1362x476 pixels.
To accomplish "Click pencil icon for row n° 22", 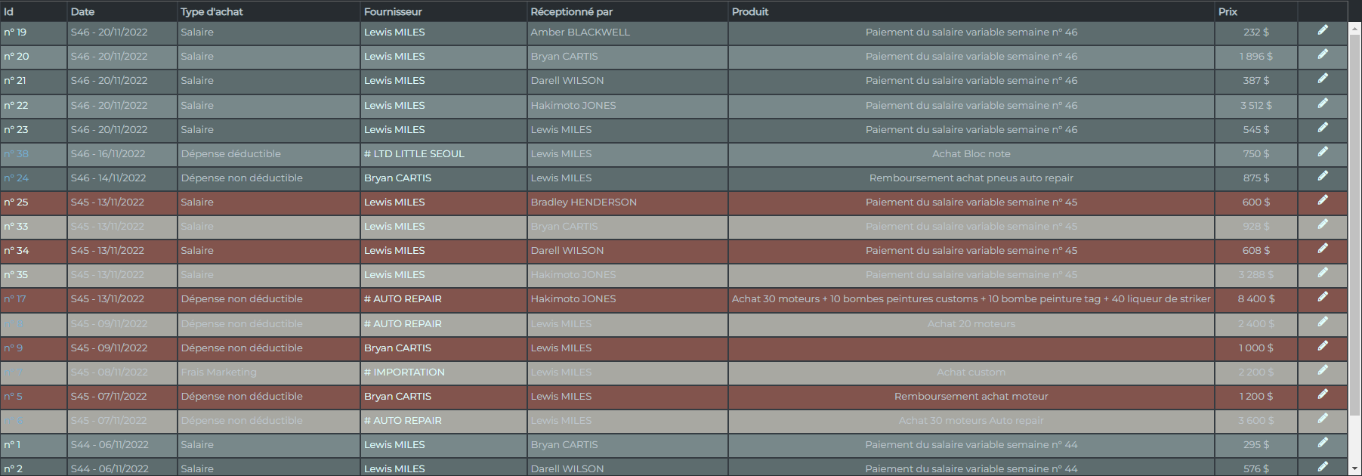I will tap(1323, 104).
